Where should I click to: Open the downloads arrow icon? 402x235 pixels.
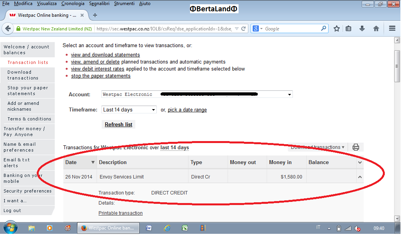click(x=362, y=28)
